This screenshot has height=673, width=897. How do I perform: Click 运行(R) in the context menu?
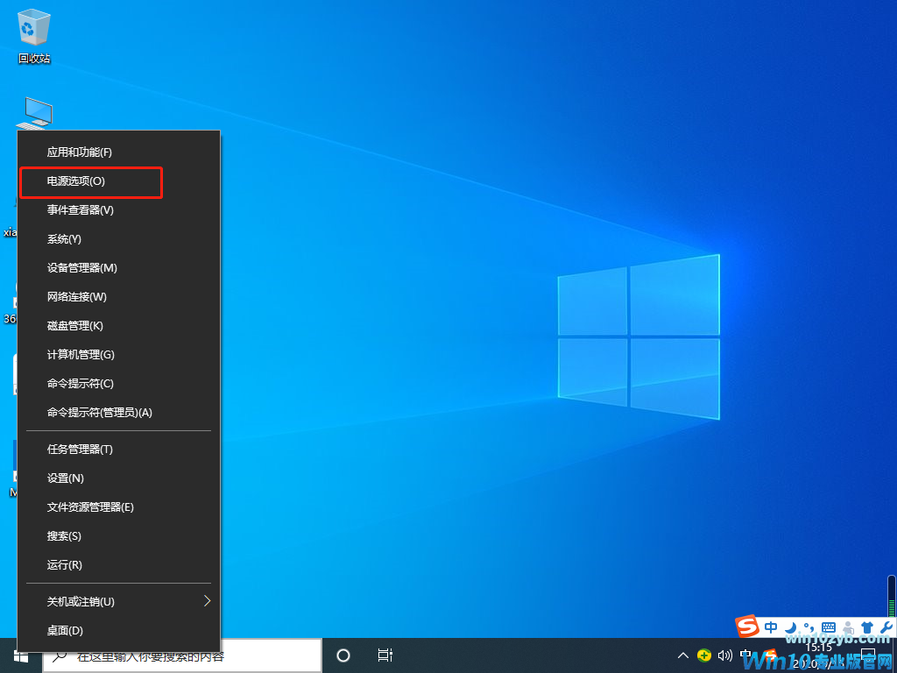pos(65,565)
